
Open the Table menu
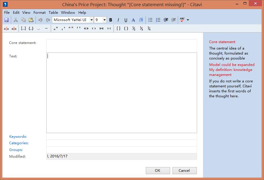point(53,12)
